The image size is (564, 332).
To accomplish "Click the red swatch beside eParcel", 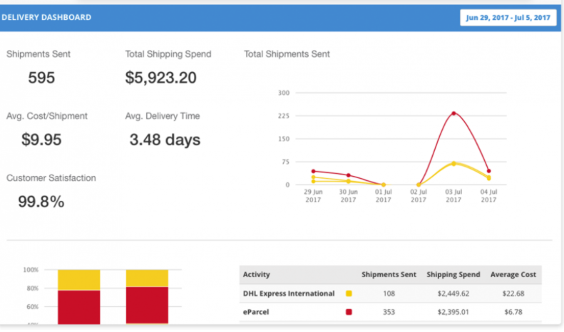I will (x=349, y=311).
